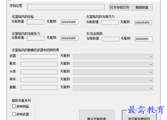This screenshot has height=120, width=167.
Task: Click the 我无耻我要修改 button
Action: [139, 115]
